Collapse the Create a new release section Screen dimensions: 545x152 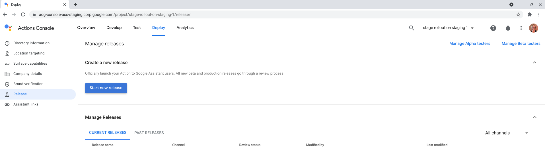click(x=534, y=62)
